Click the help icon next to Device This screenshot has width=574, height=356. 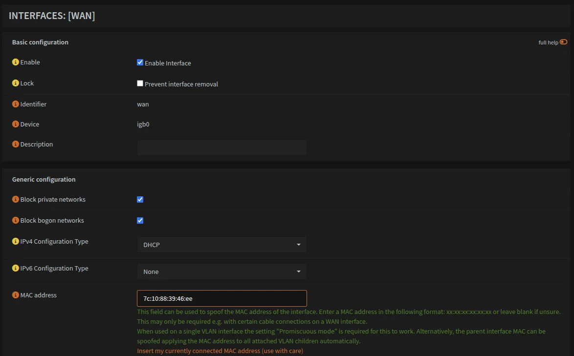16,125
